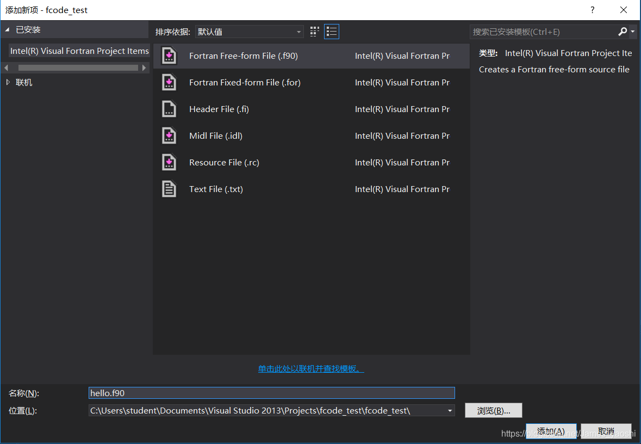Click the 添加(A) add button

551,431
